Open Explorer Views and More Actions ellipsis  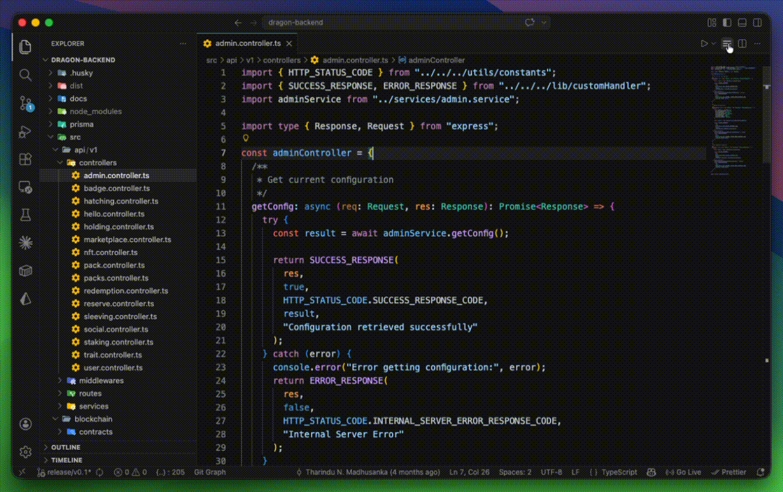pyautogui.click(x=183, y=44)
